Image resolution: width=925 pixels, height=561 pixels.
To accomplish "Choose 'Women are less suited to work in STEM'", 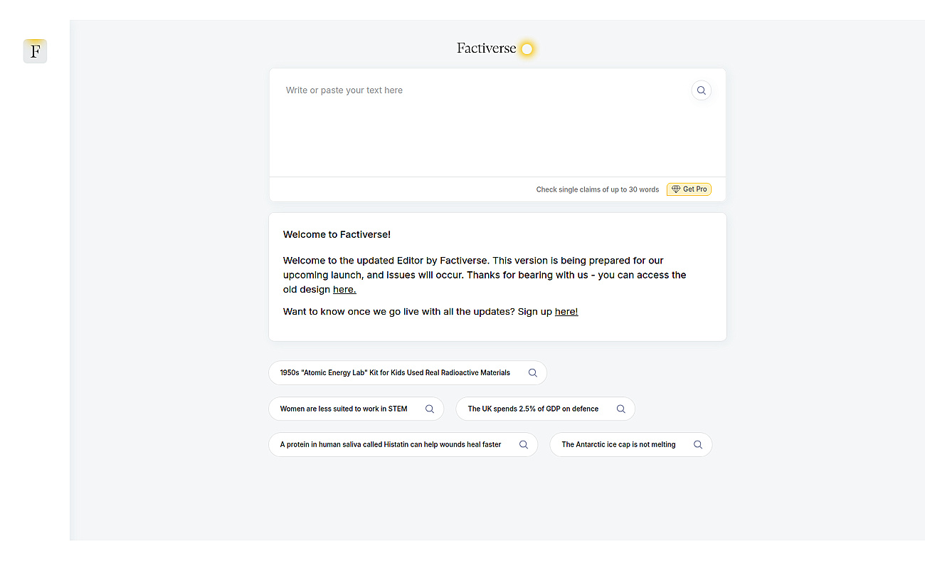I will tap(356, 409).
